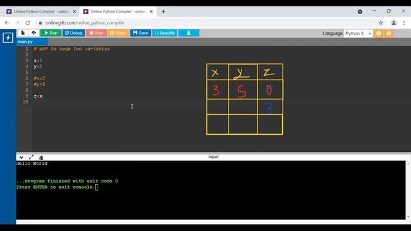Go back in browser history
This screenshot has width=411, height=231.
tap(7, 23)
